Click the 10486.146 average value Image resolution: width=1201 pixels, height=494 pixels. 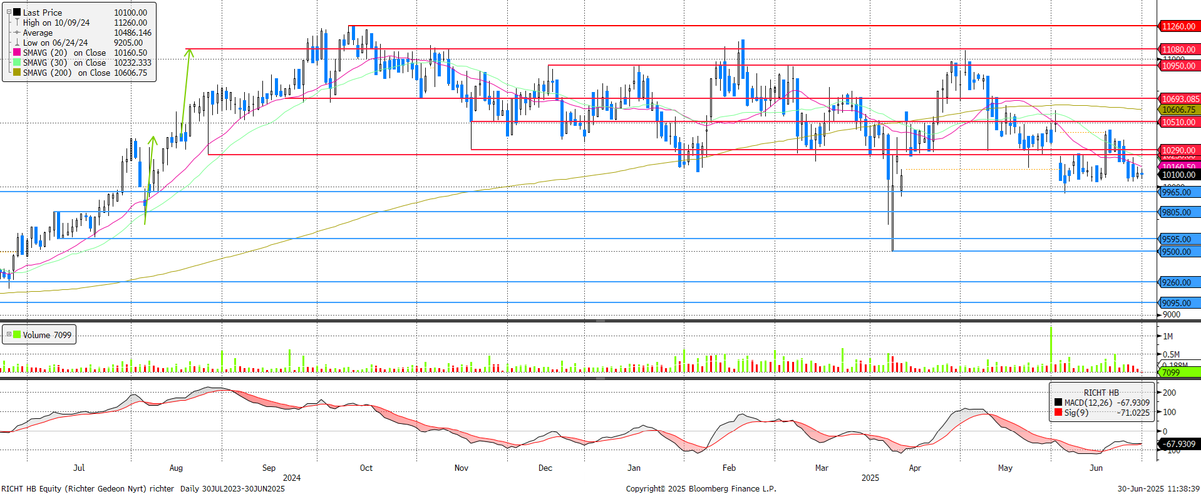coord(133,33)
